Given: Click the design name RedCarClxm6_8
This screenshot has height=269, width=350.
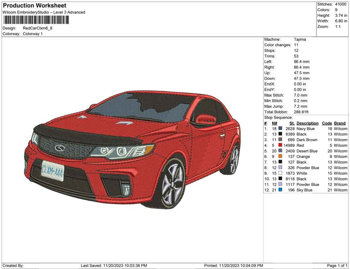Looking at the screenshot, I should (37, 28).
